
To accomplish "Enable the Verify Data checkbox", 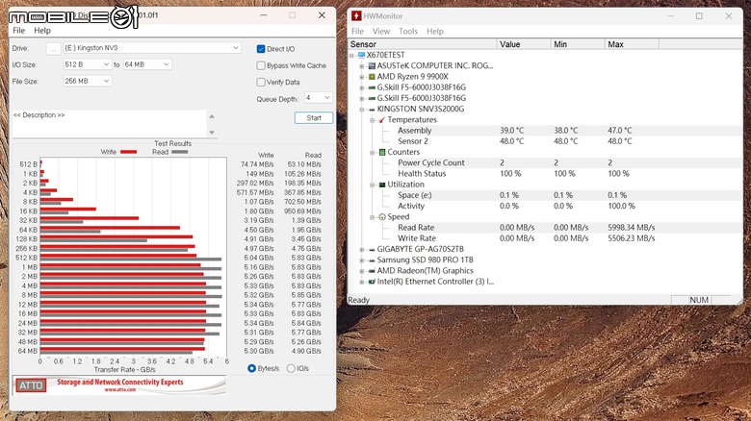I will coord(261,83).
